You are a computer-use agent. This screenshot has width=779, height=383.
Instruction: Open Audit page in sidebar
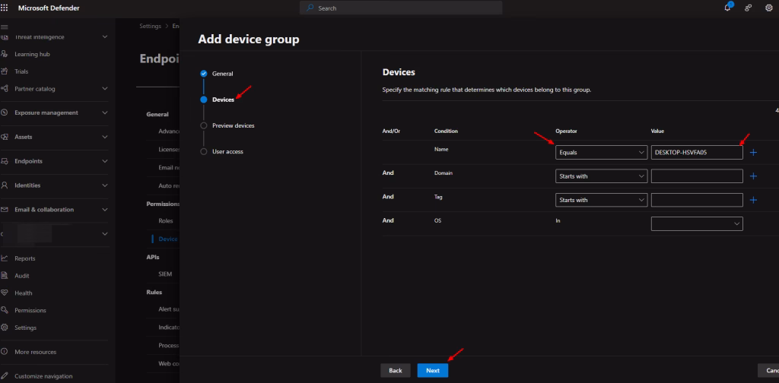(22, 276)
